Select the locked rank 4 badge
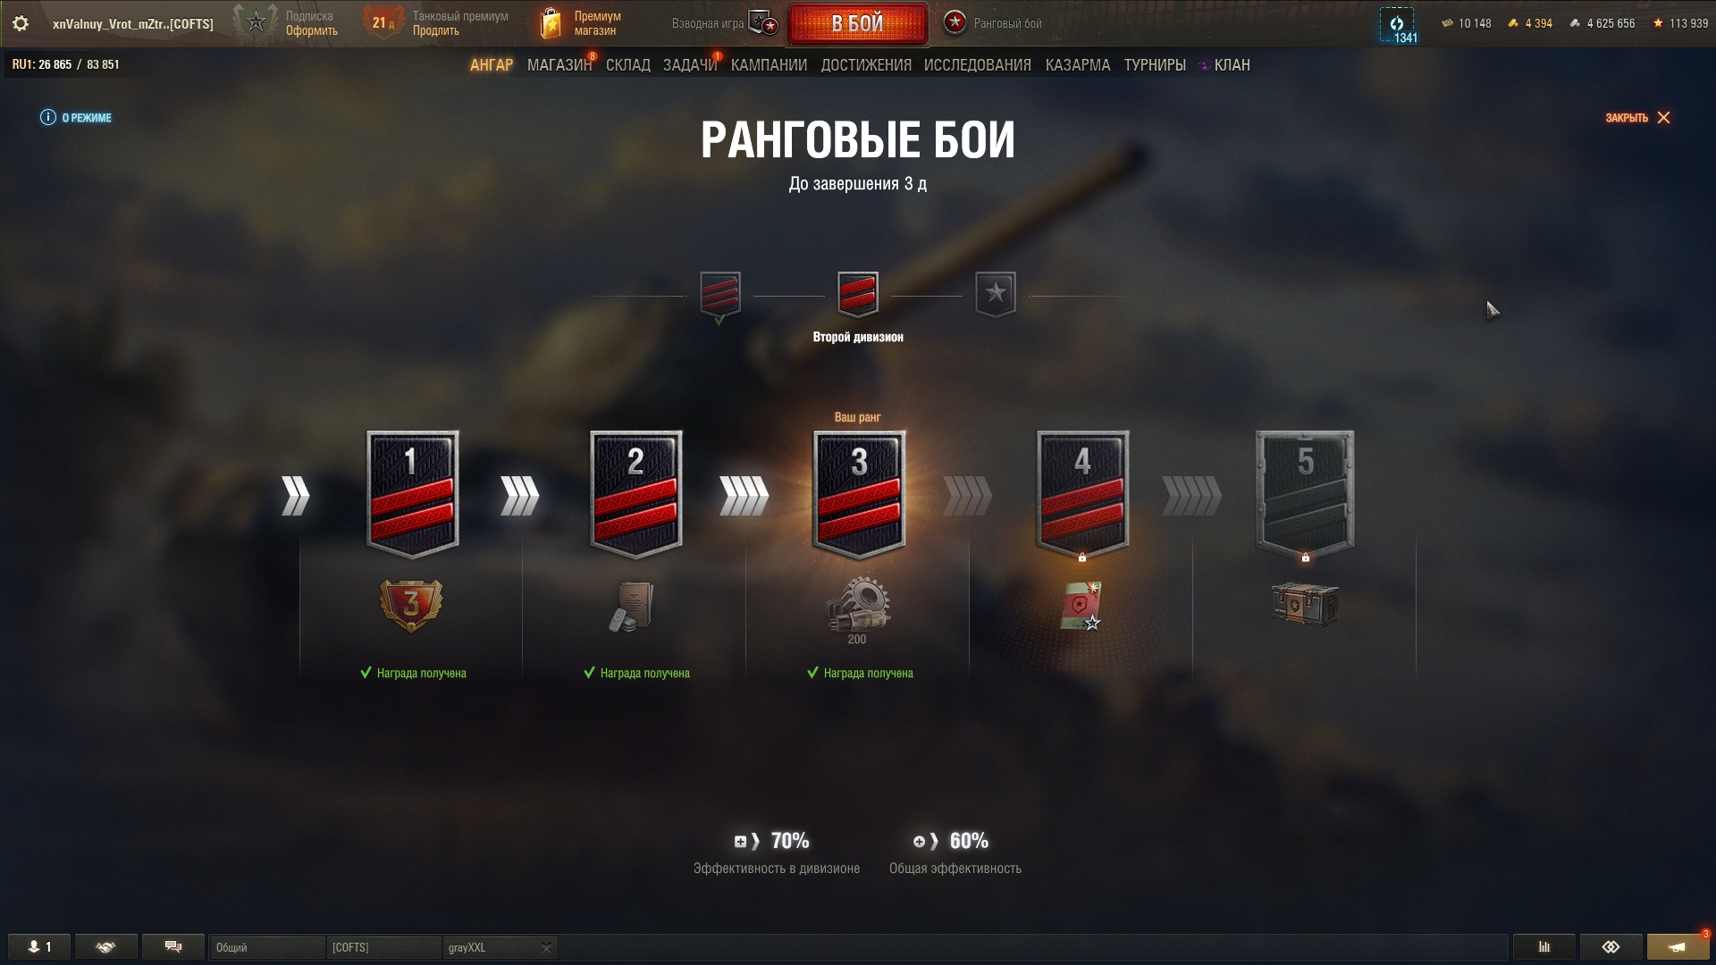This screenshot has width=1716, height=965. pyautogui.click(x=1082, y=494)
